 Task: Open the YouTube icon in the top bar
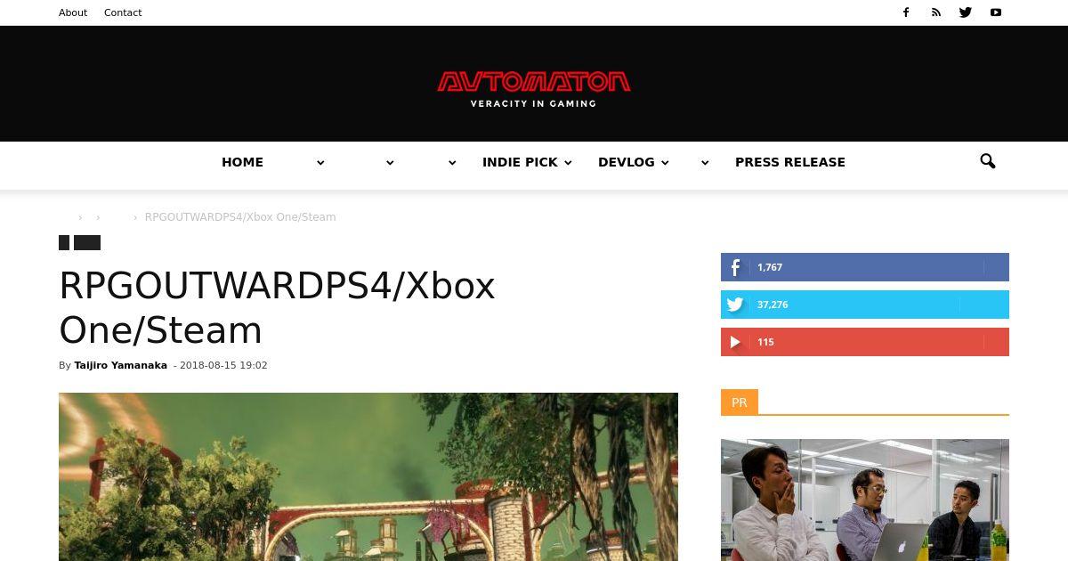(x=996, y=12)
